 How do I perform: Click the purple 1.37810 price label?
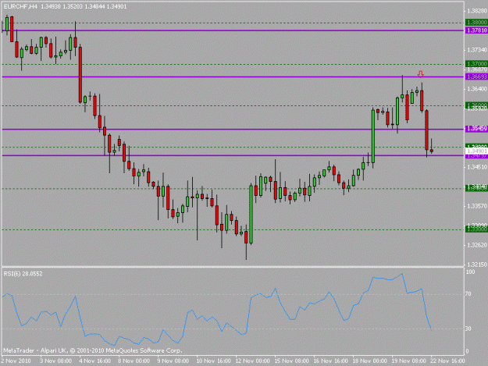476,30
